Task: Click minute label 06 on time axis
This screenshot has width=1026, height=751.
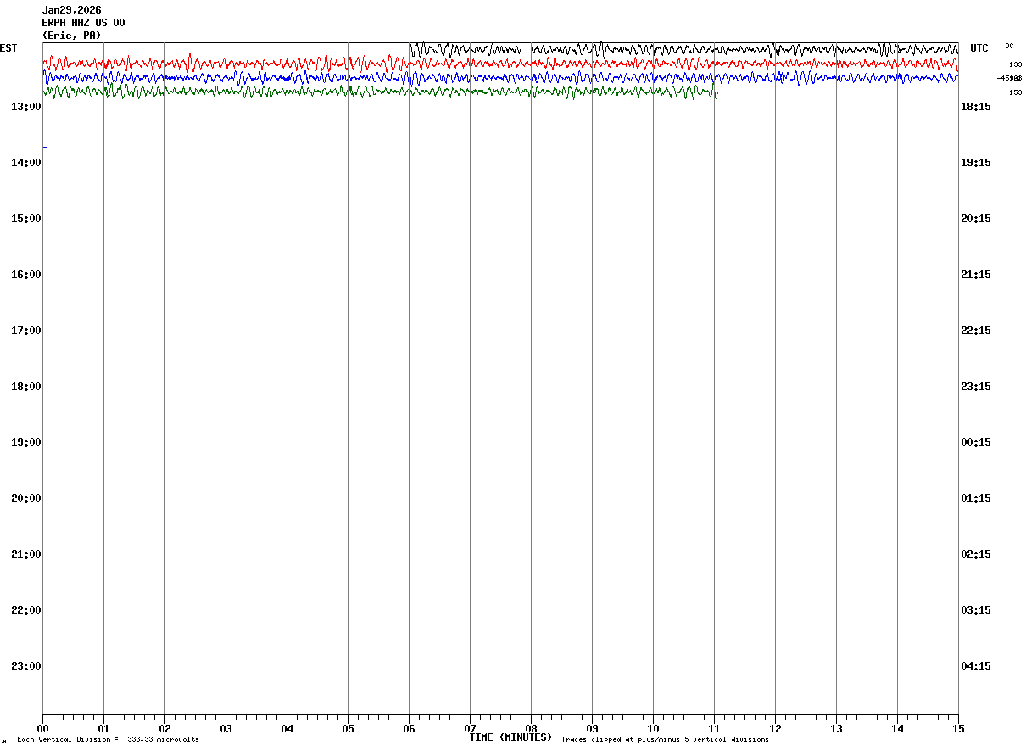Action: [x=409, y=728]
